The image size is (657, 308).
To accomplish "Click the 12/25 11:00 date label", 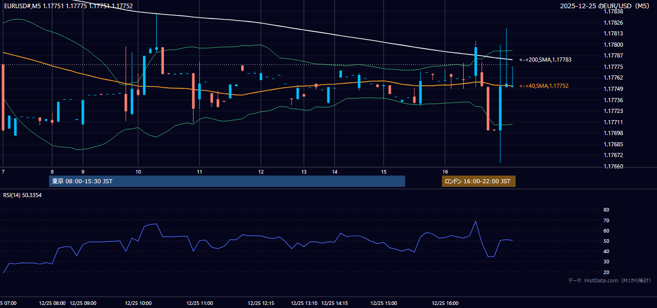I will (199, 303).
